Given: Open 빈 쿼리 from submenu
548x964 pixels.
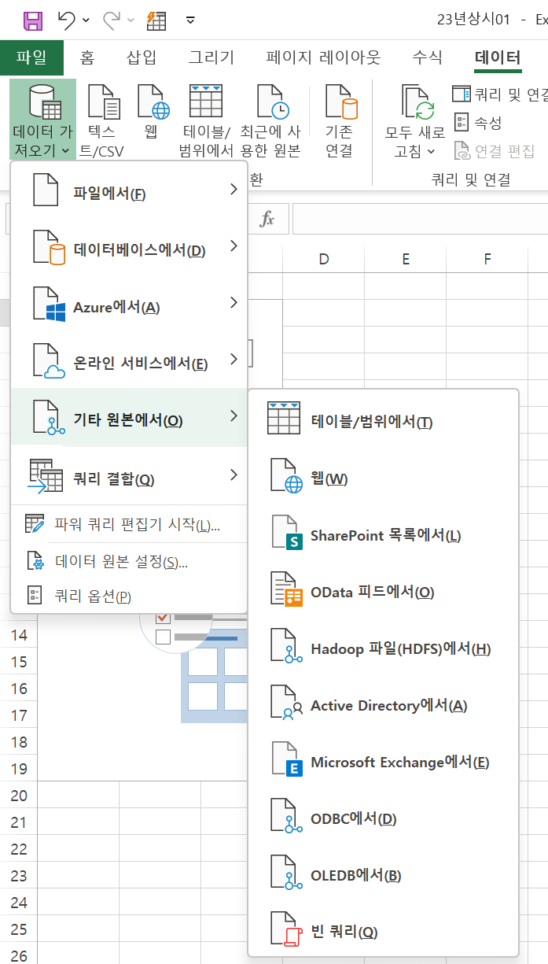Looking at the screenshot, I should [x=344, y=933].
